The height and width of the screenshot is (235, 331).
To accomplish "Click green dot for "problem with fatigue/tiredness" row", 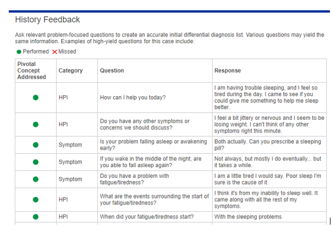I will [x=36, y=179].
